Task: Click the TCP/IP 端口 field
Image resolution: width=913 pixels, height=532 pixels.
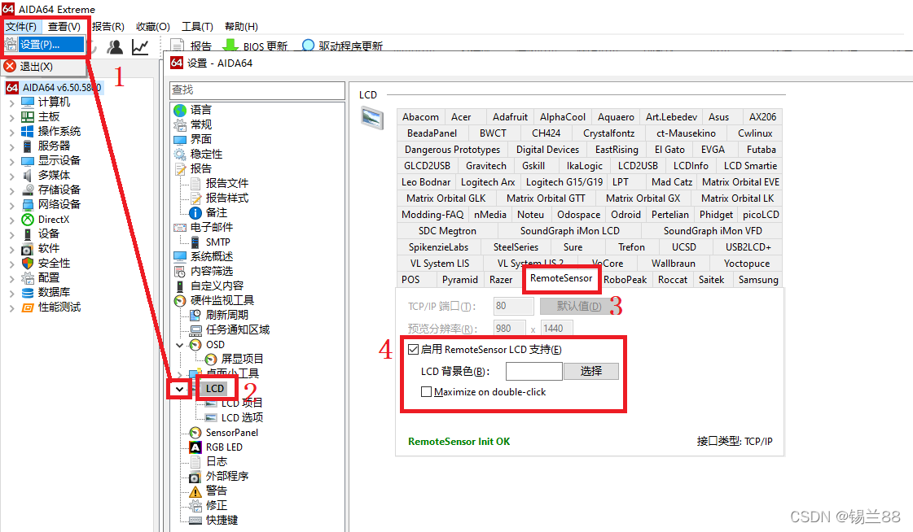Action: coord(514,306)
